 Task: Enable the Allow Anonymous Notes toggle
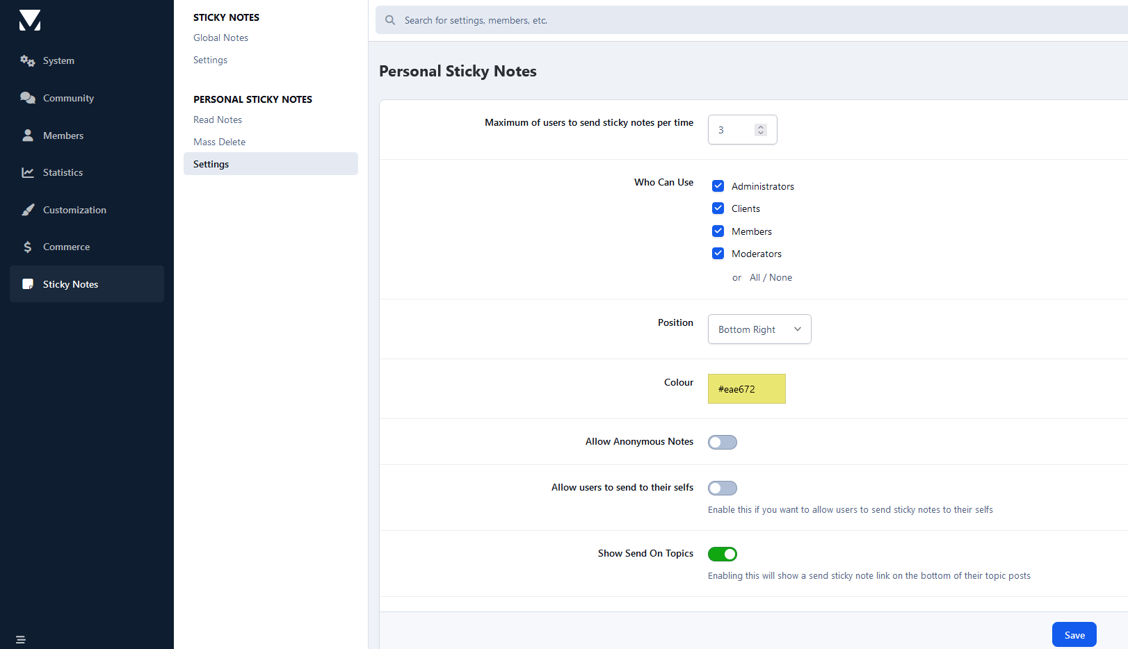722,443
